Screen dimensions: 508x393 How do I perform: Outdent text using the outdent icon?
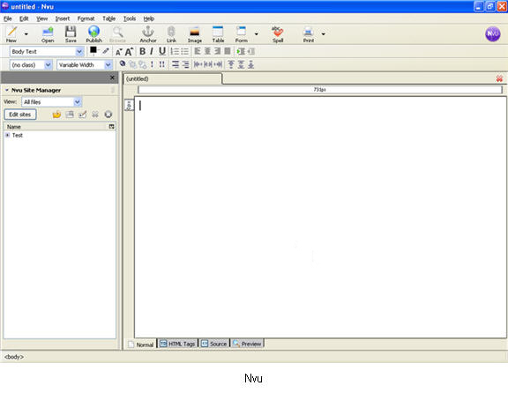point(250,51)
